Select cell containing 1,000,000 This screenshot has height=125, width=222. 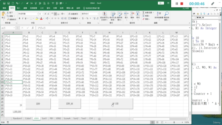(13, 112)
